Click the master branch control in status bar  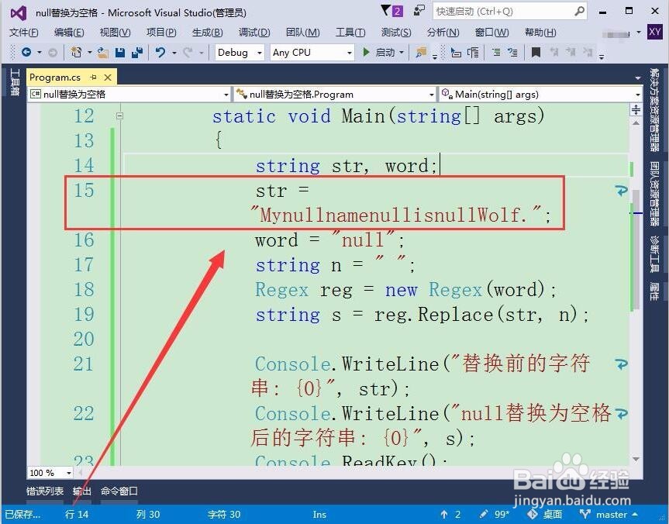(612, 514)
